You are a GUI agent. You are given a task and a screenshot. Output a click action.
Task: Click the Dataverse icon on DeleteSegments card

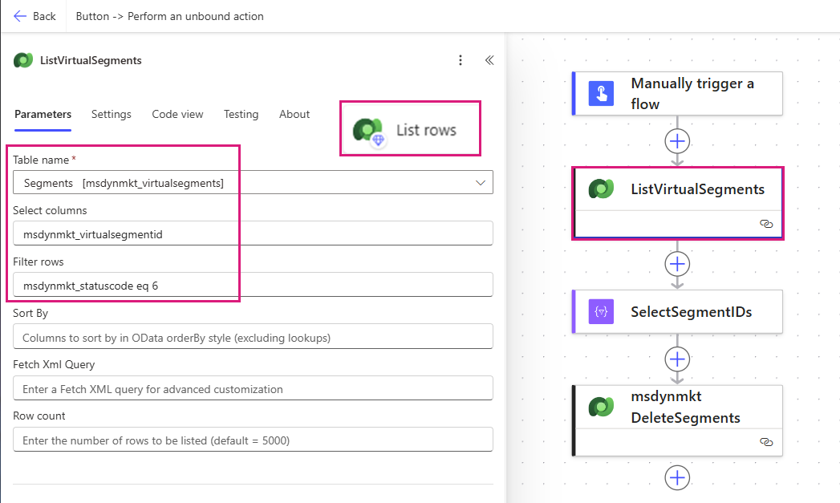601,407
